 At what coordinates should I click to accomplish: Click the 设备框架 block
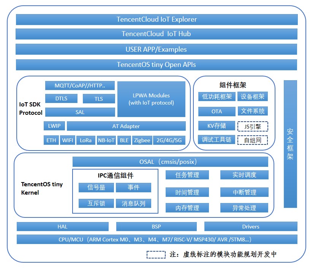coord(253,96)
